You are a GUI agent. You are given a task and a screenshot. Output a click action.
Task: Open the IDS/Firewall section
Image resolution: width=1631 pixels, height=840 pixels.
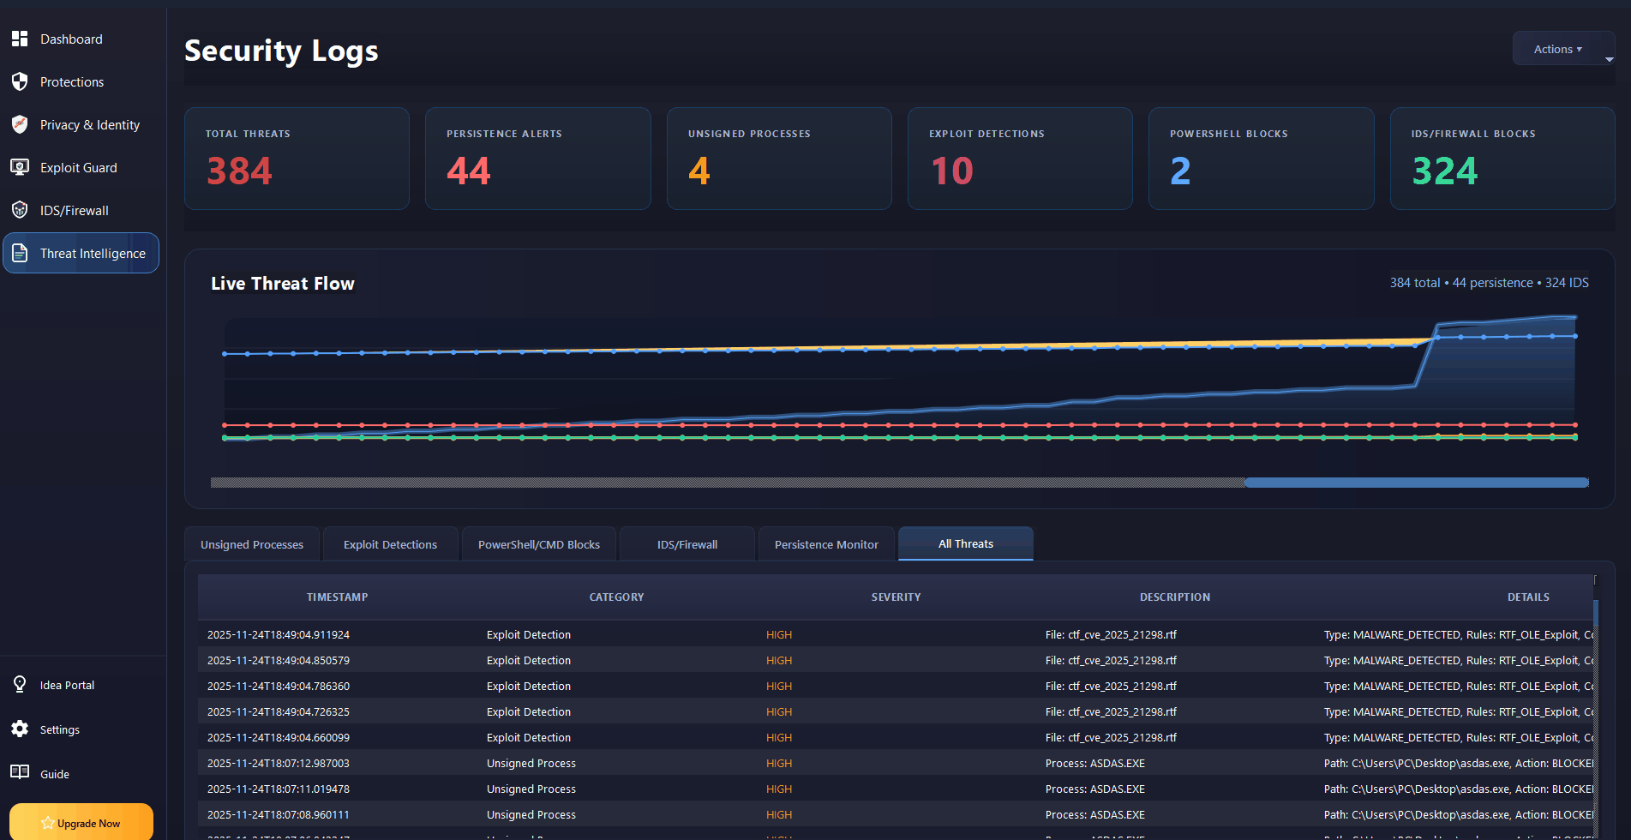click(20, 210)
